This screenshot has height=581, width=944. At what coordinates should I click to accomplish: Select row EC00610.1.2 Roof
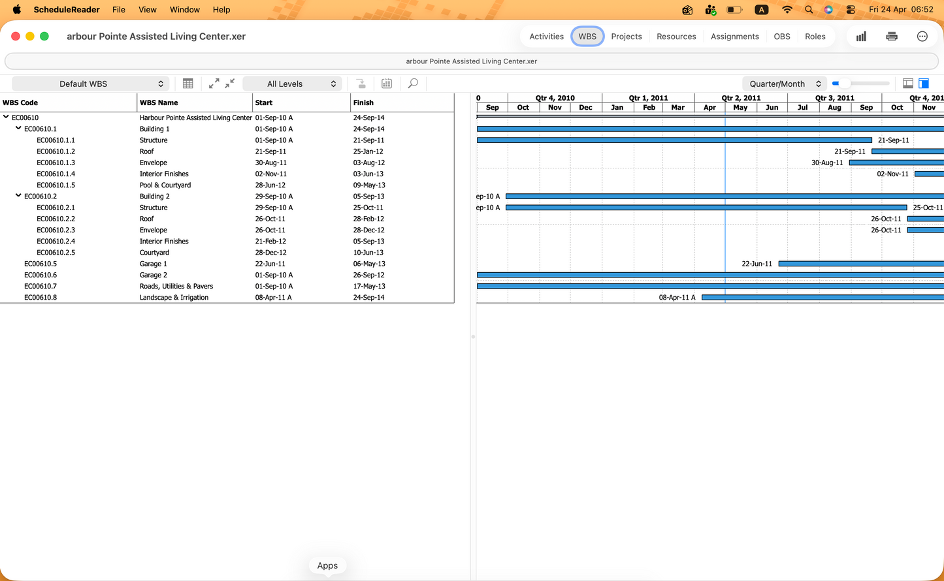point(227,151)
